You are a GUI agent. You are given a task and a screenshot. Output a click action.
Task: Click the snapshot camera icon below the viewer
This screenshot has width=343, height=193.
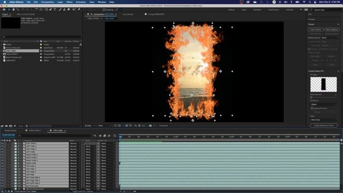tap(150, 125)
